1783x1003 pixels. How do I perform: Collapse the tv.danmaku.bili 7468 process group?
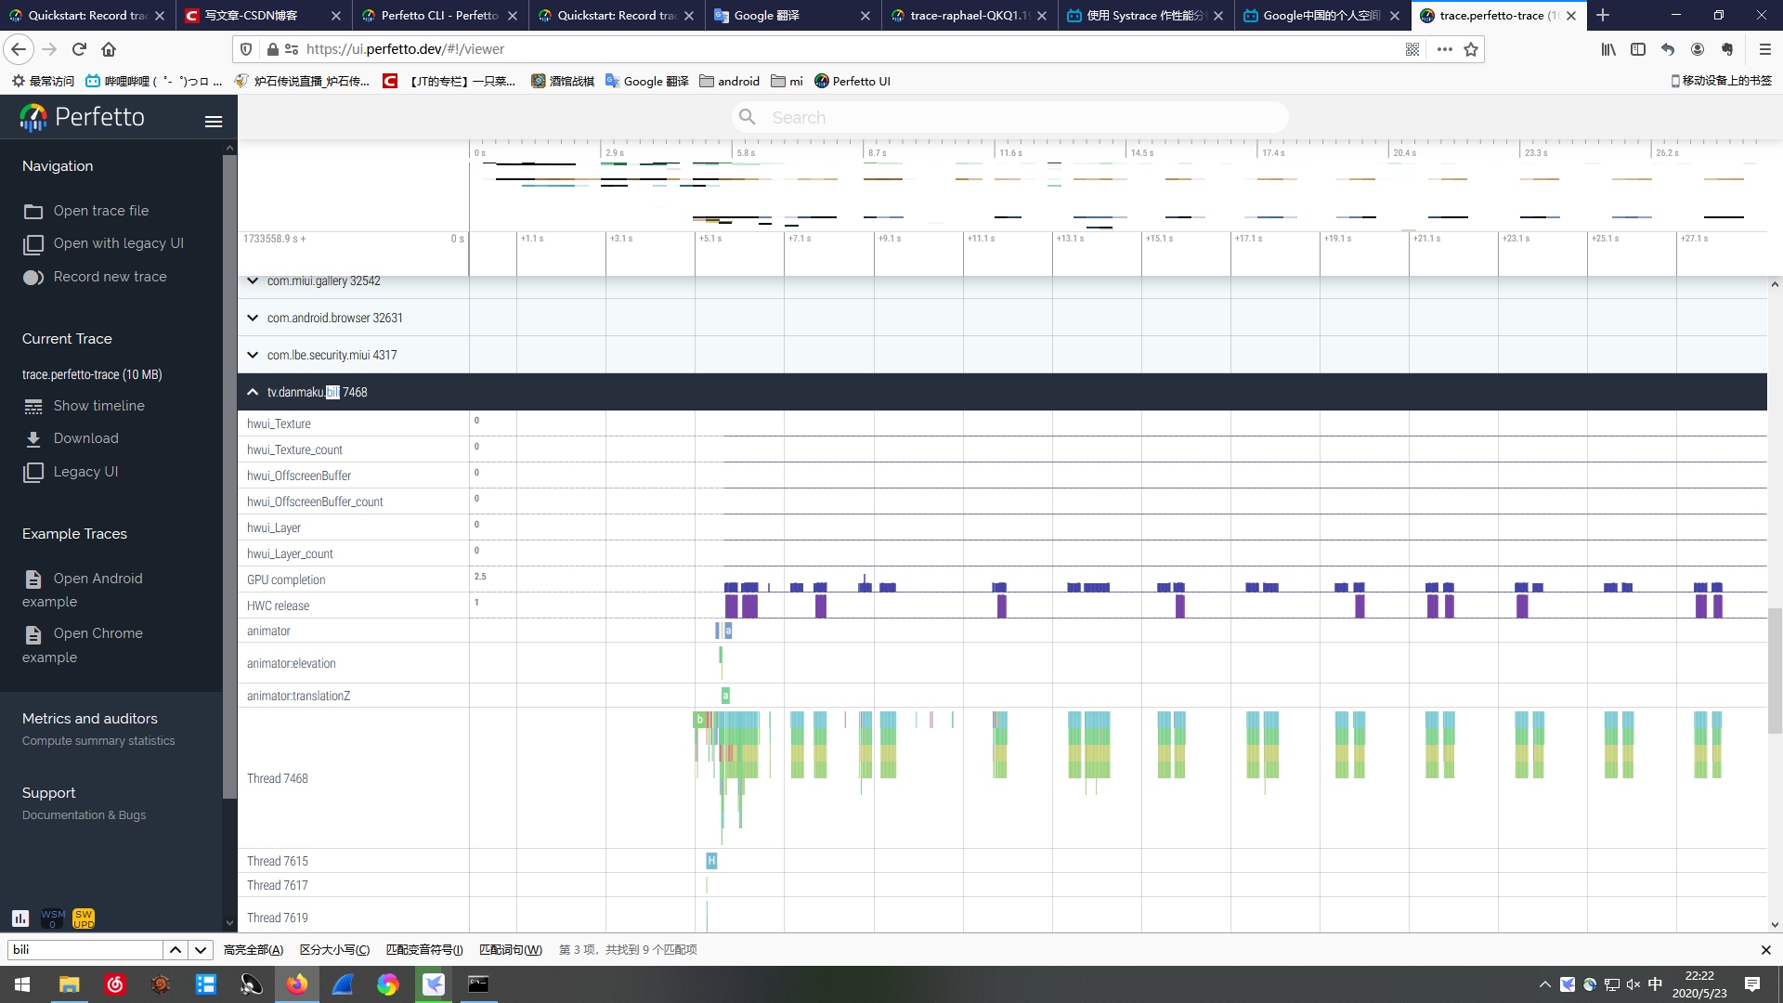click(253, 393)
